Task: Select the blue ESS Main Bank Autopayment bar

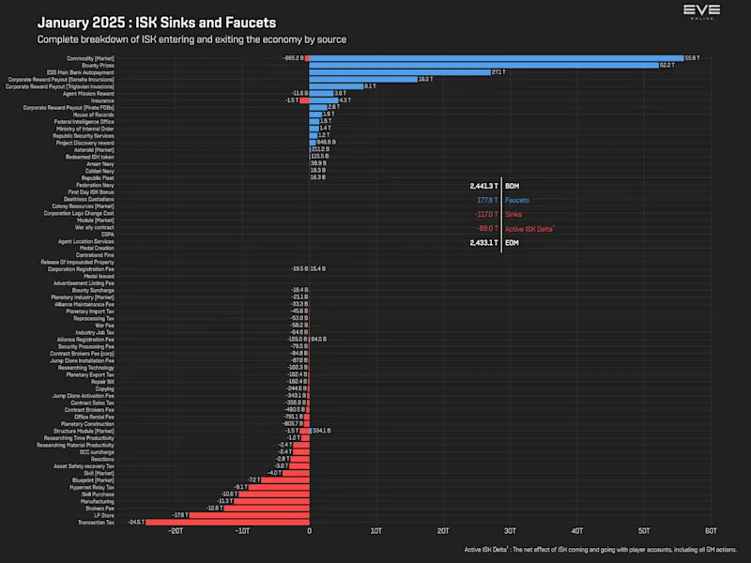Action: tap(400, 72)
